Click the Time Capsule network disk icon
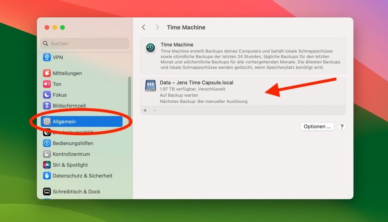 coord(150,86)
